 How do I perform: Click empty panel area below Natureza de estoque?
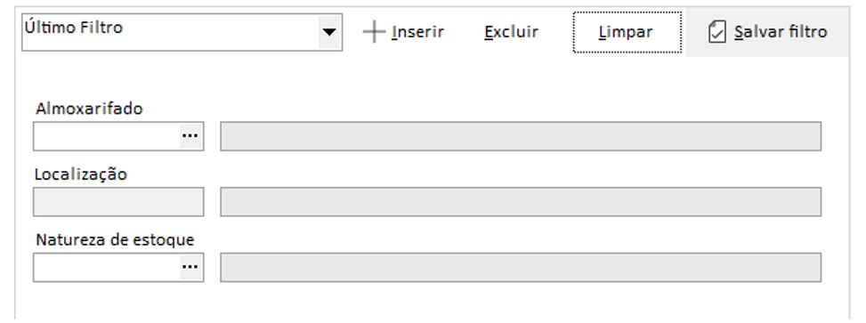[431, 303]
